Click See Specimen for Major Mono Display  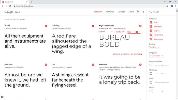(x=136, y=54)
